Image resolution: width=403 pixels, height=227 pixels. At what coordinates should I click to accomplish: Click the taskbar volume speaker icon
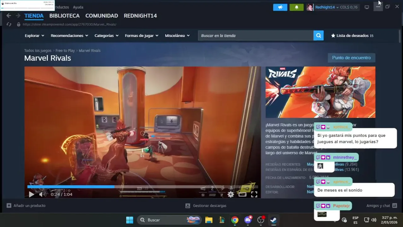point(374,220)
